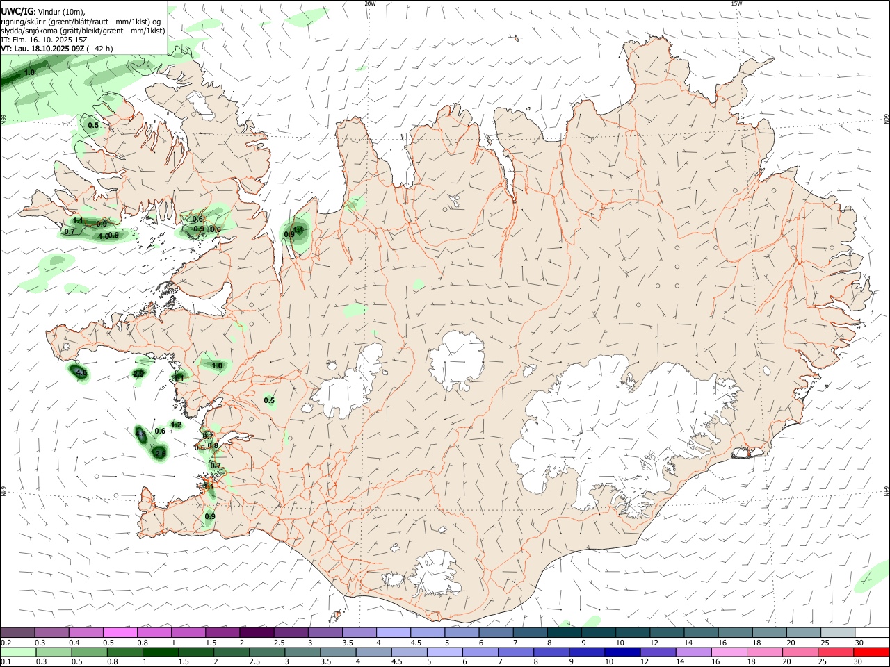Click the light grey swatch labeled 25 in upper row
Image resolution: width=890 pixels, height=667 pixels.
click(838, 632)
